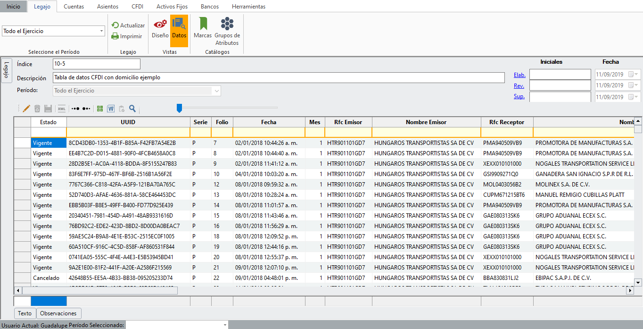Open the Elab. date picker dropdown
Image resolution: width=643 pixels, height=329 pixels.
point(637,75)
